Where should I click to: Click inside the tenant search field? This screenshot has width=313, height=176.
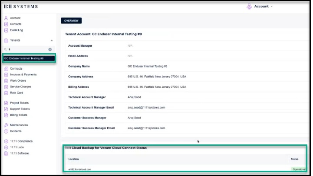(28, 49)
